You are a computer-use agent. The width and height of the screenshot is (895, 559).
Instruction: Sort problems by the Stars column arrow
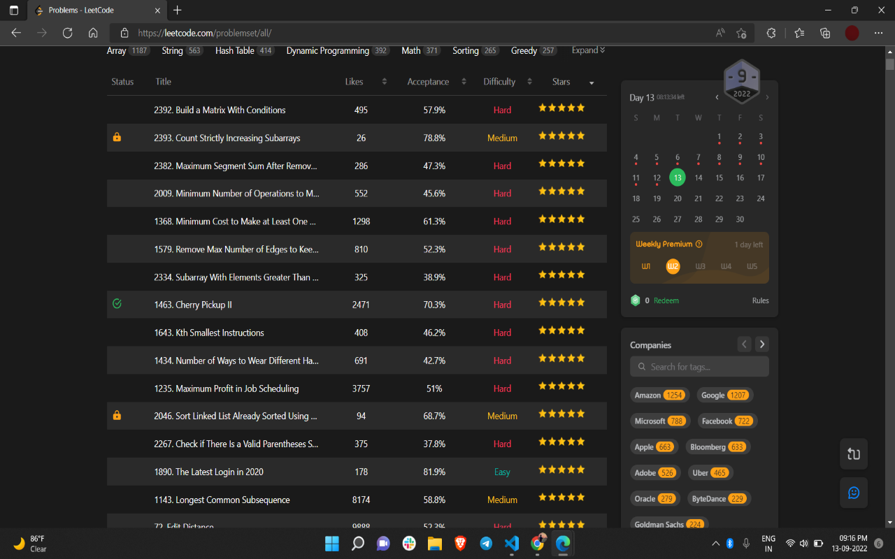tap(592, 82)
